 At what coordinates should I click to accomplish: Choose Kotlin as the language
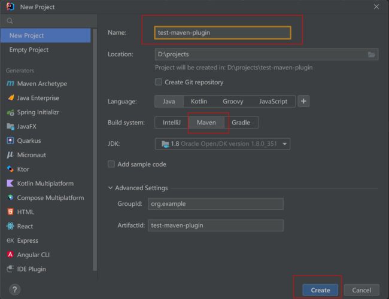199,101
